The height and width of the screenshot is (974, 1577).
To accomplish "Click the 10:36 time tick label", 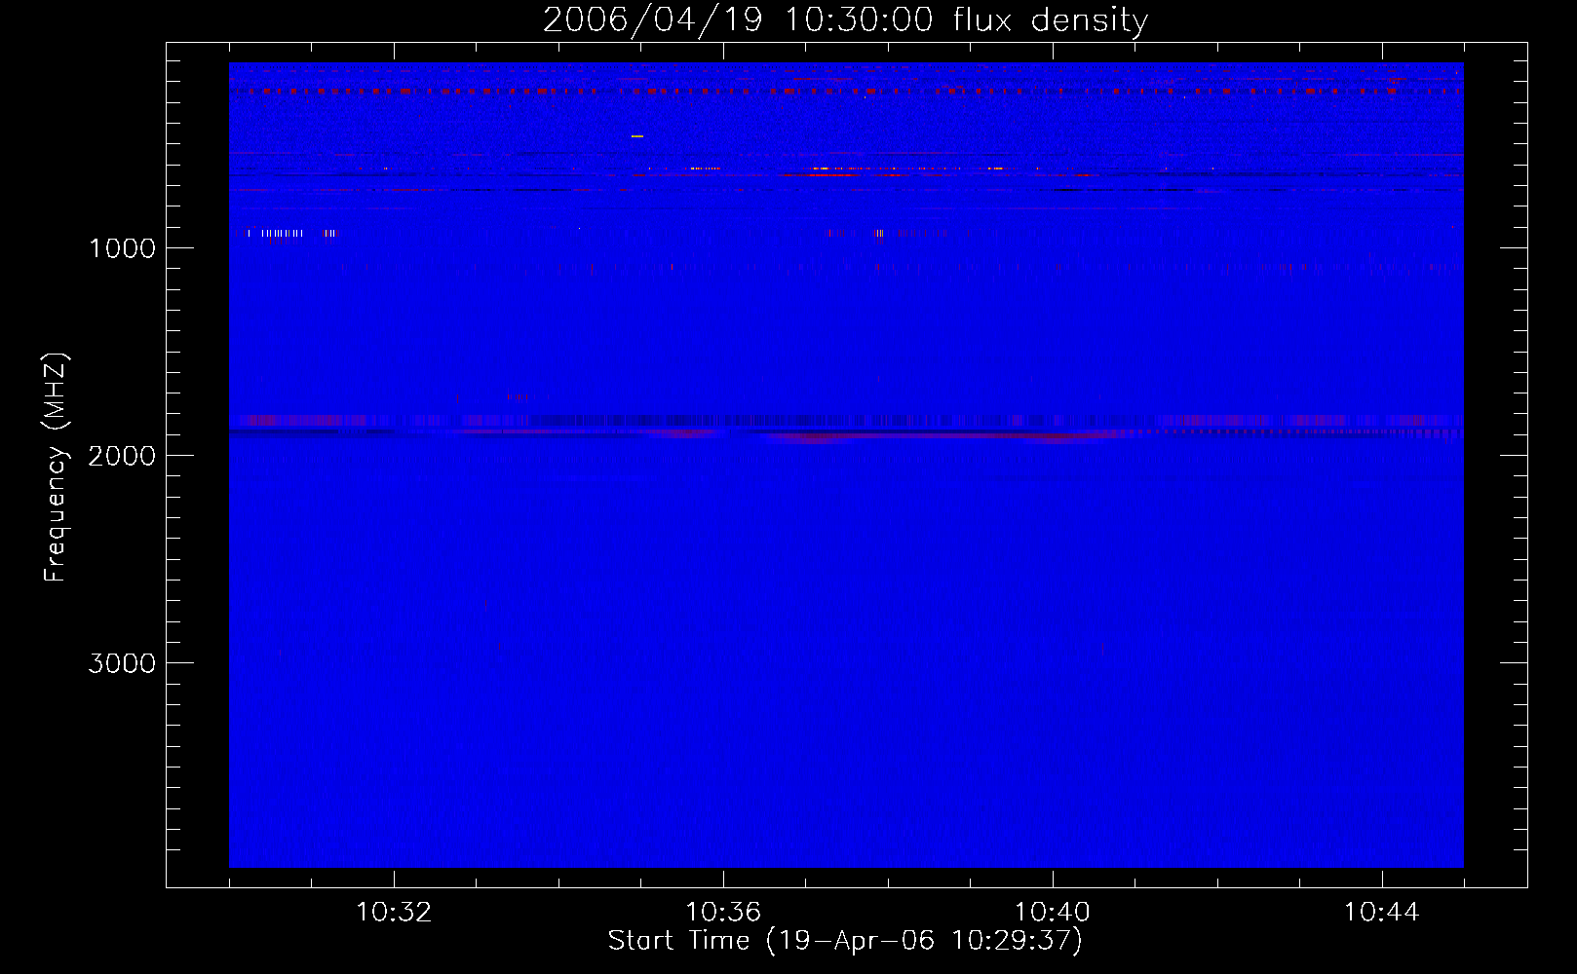I will (723, 913).
